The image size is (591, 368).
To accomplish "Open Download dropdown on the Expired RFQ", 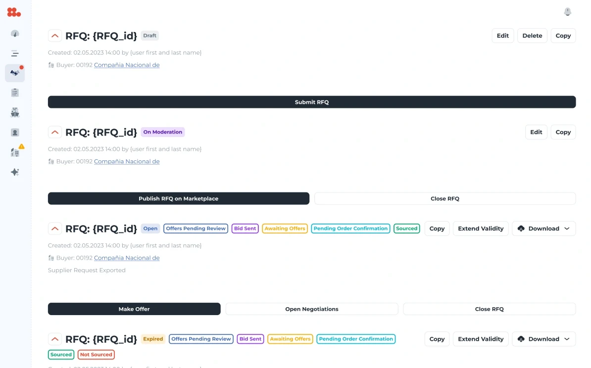I will pos(543,339).
